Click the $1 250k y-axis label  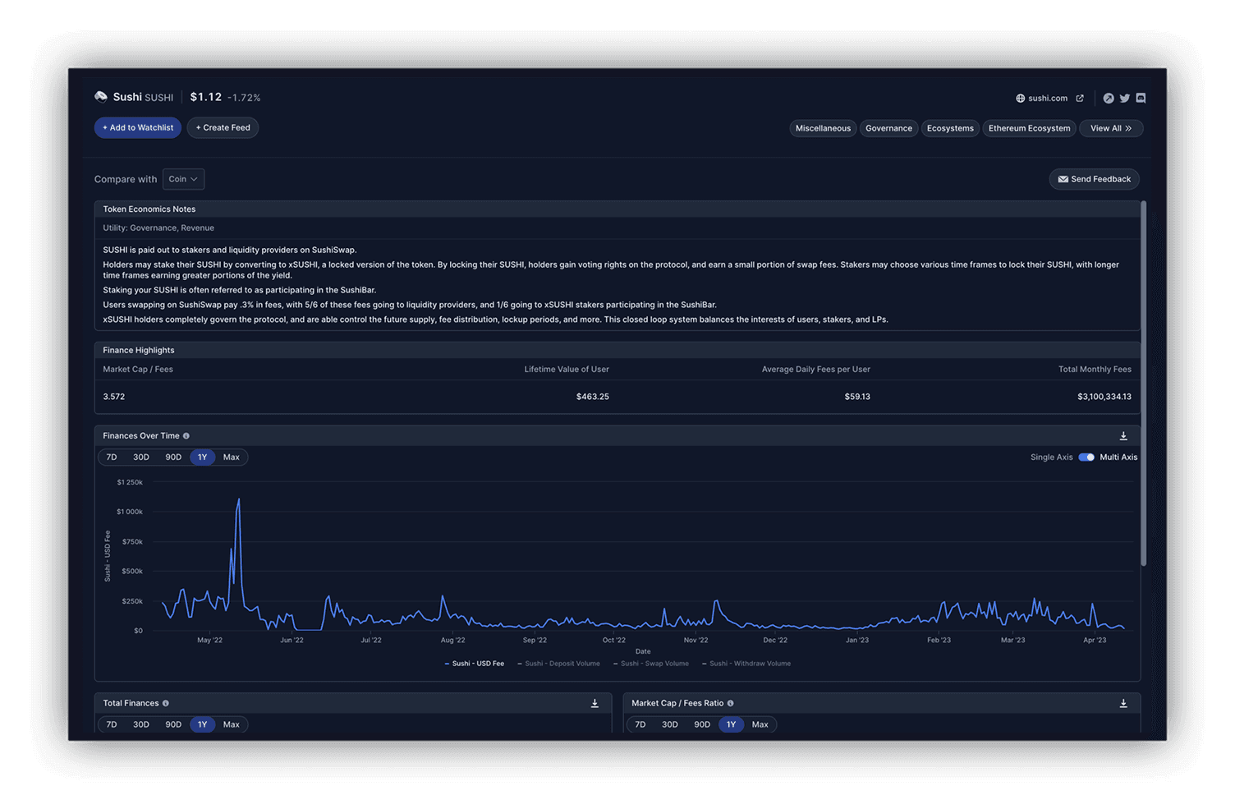click(x=130, y=482)
